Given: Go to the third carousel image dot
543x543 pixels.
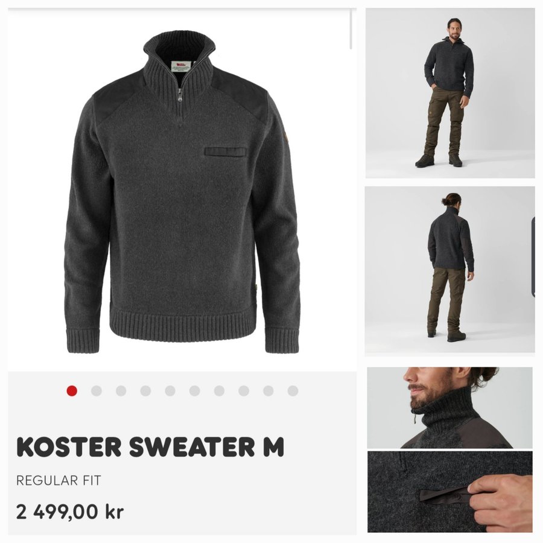Looking at the screenshot, I should coord(121,391).
